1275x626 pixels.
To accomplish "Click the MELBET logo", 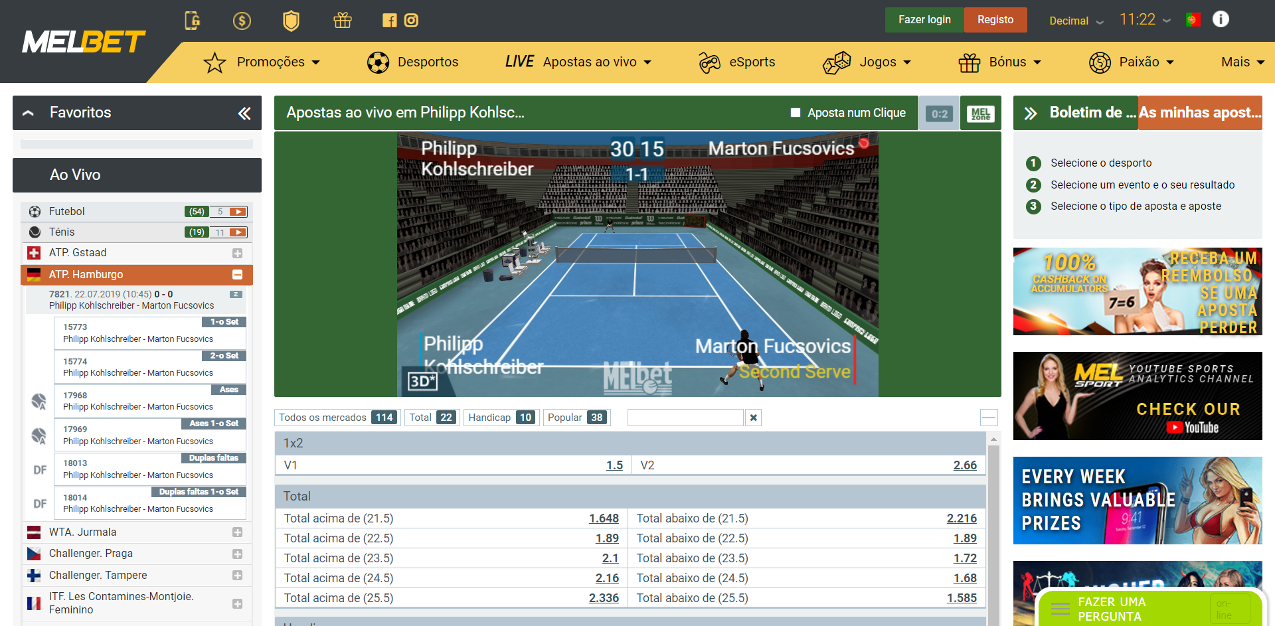I will 84,42.
